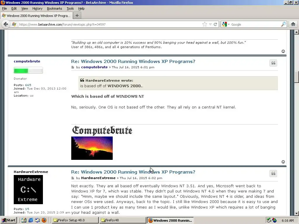This screenshot has width=299, height=224.
Task: Quote HardwareExtreme's post with quote icon
Action: 273,174
